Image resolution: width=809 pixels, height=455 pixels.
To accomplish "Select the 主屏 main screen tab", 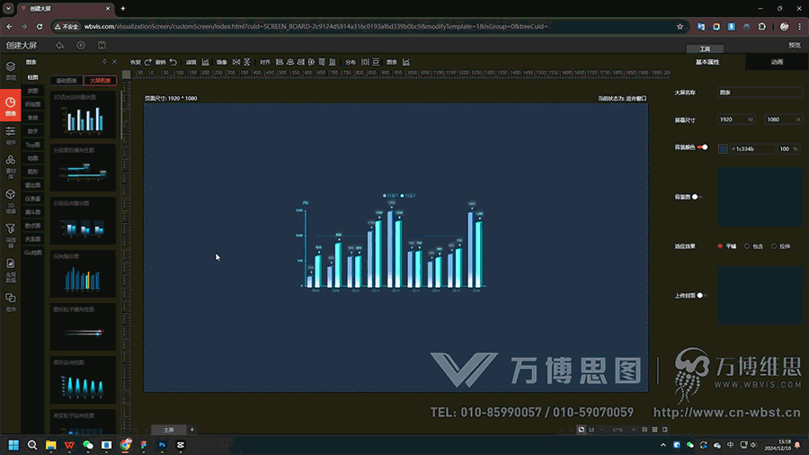I will (169, 429).
